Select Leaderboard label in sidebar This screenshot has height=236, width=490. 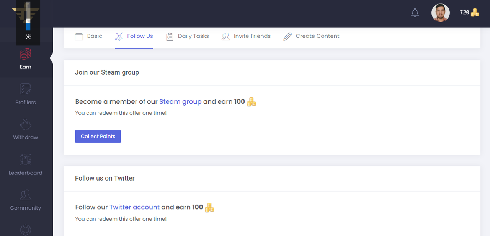(26, 173)
